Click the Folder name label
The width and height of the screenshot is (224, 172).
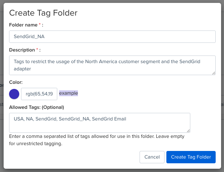[x=26, y=25]
